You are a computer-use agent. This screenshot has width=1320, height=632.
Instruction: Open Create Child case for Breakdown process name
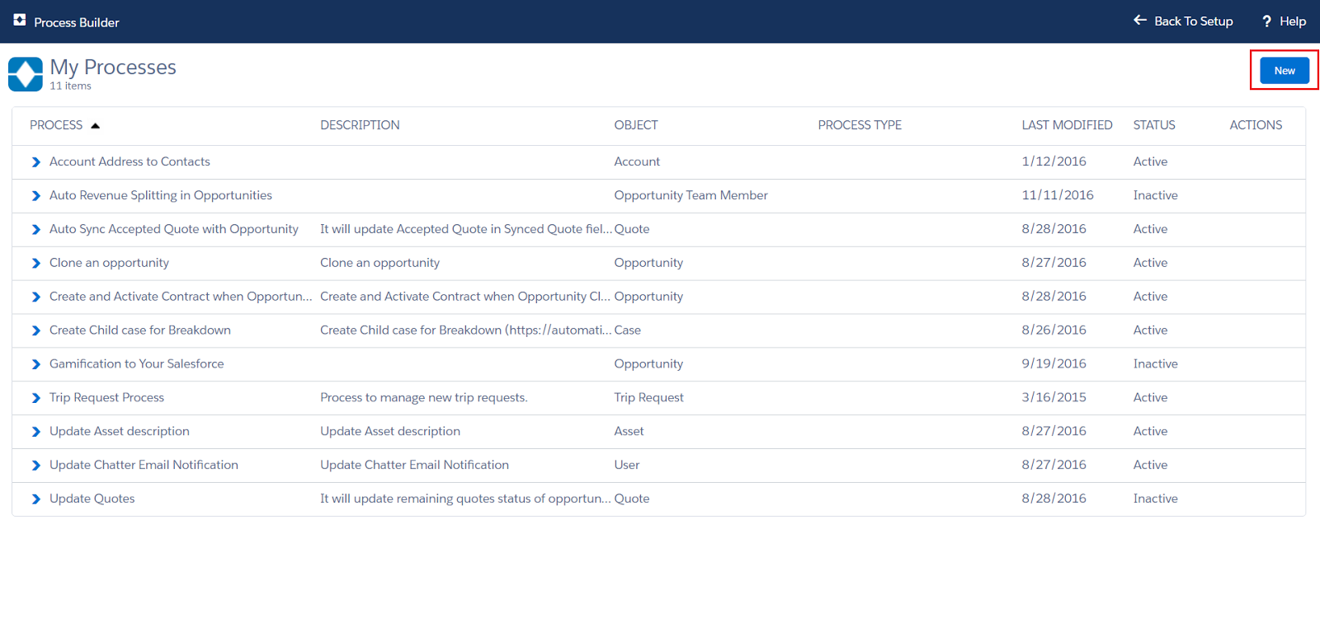(x=140, y=330)
